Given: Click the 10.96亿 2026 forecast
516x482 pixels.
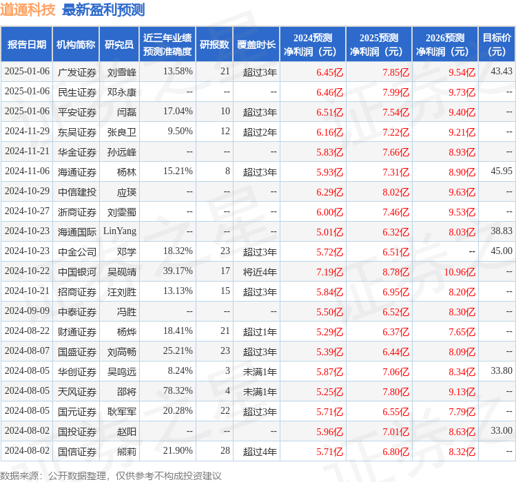Looking at the screenshot, I should coord(460,272).
